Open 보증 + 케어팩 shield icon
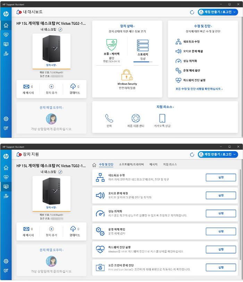243x282 pixels. [x=111, y=45]
